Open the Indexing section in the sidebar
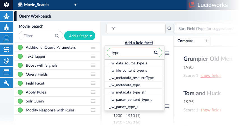 coord(6,17)
